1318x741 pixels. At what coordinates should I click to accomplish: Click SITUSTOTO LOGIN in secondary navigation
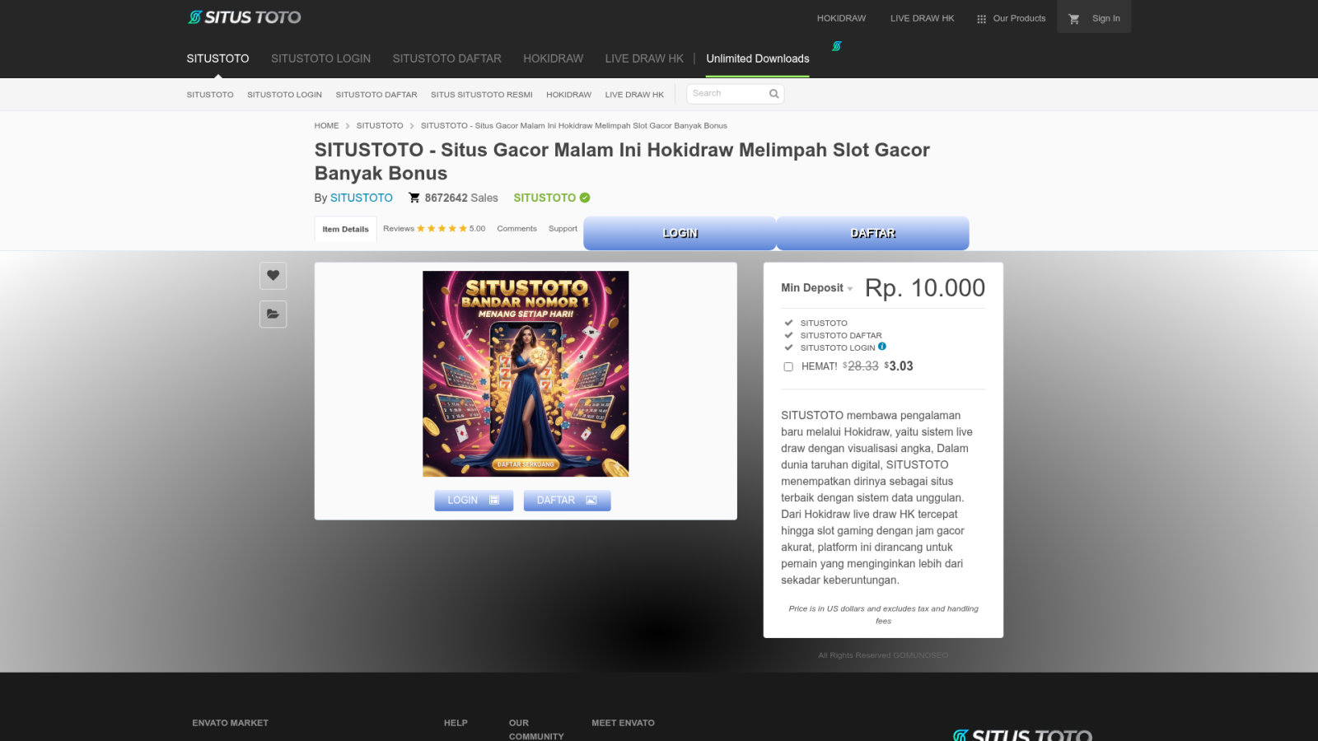[284, 95]
